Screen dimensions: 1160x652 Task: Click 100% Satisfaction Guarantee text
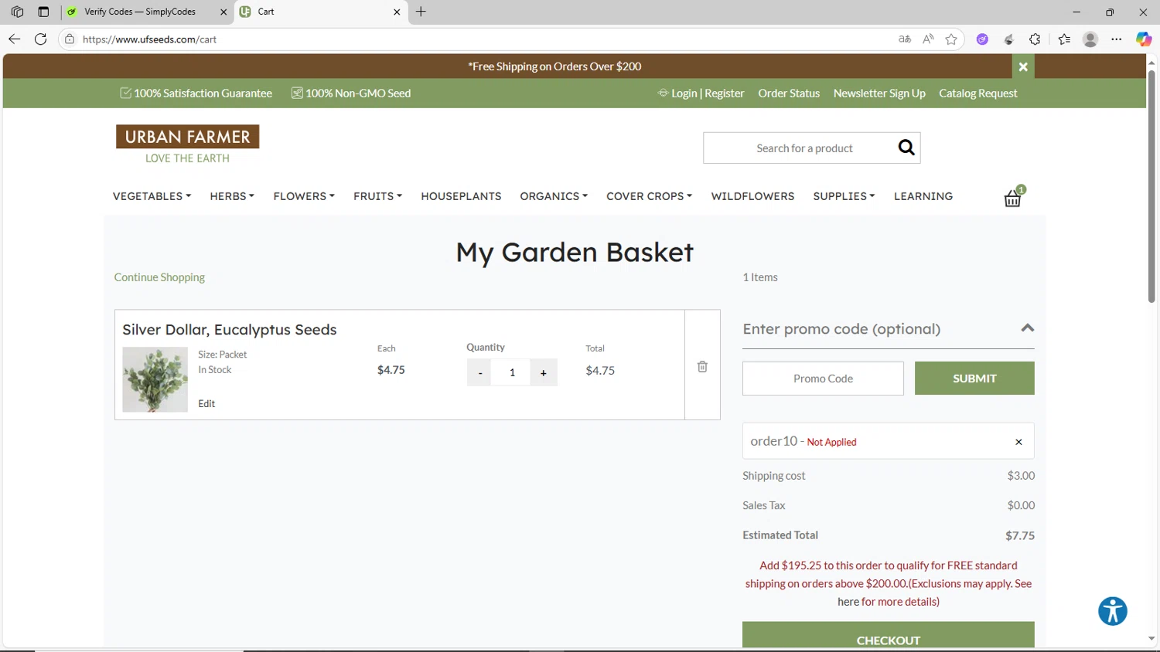[203, 93]
